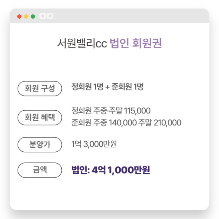This screenshot has height=219, width=219.
Task: Click the 210,000 weekend fee value
Action: 168,123
